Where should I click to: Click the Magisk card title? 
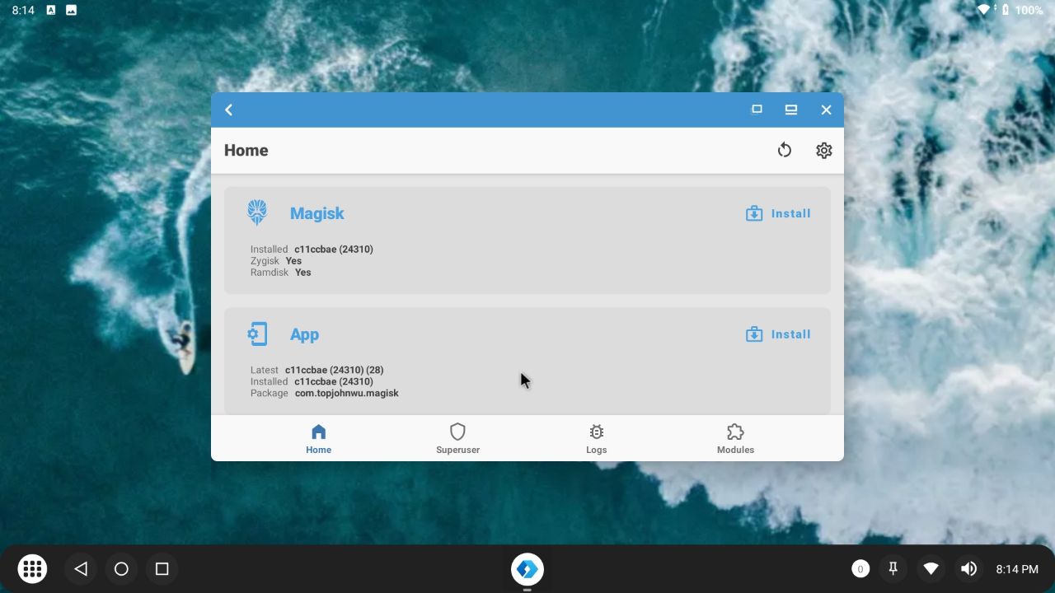click(317, 213)
